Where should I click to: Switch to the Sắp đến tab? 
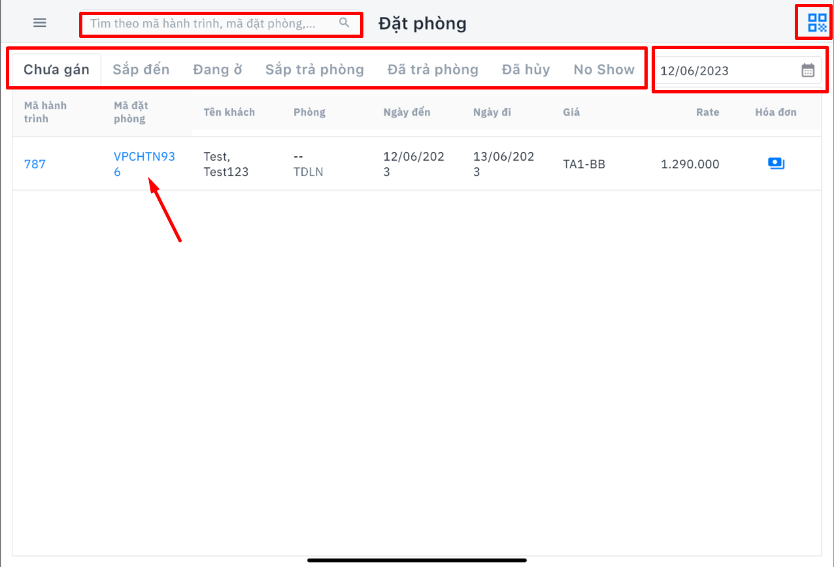(141, 69)
